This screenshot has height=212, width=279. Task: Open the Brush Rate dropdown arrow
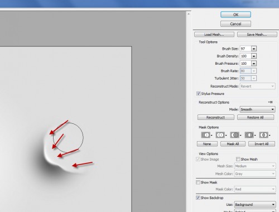pos(254,71)
